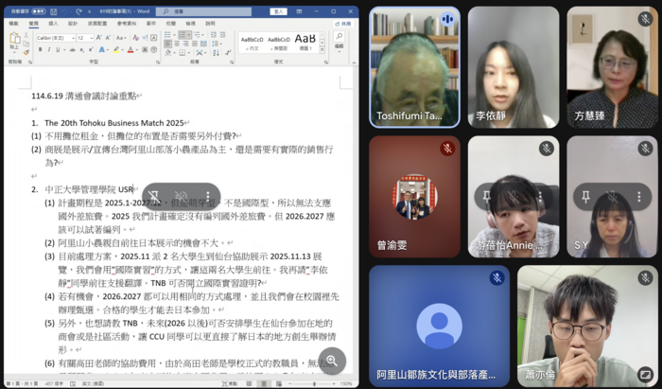
Task: Open picture-in-picture icon on 蕭亦倫's tile
Action: [x=645, y=374]
